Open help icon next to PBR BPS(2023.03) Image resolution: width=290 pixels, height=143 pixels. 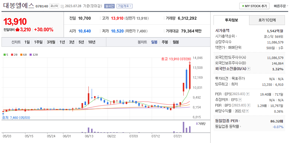[248, 105]
